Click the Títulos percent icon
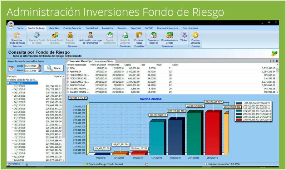Viewport: 286px width, 170px height. point(183,35)
